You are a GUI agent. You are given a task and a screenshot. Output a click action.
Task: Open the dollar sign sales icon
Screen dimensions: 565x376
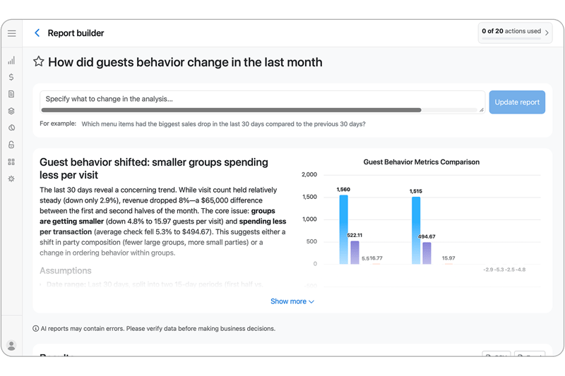pos(11,77)
